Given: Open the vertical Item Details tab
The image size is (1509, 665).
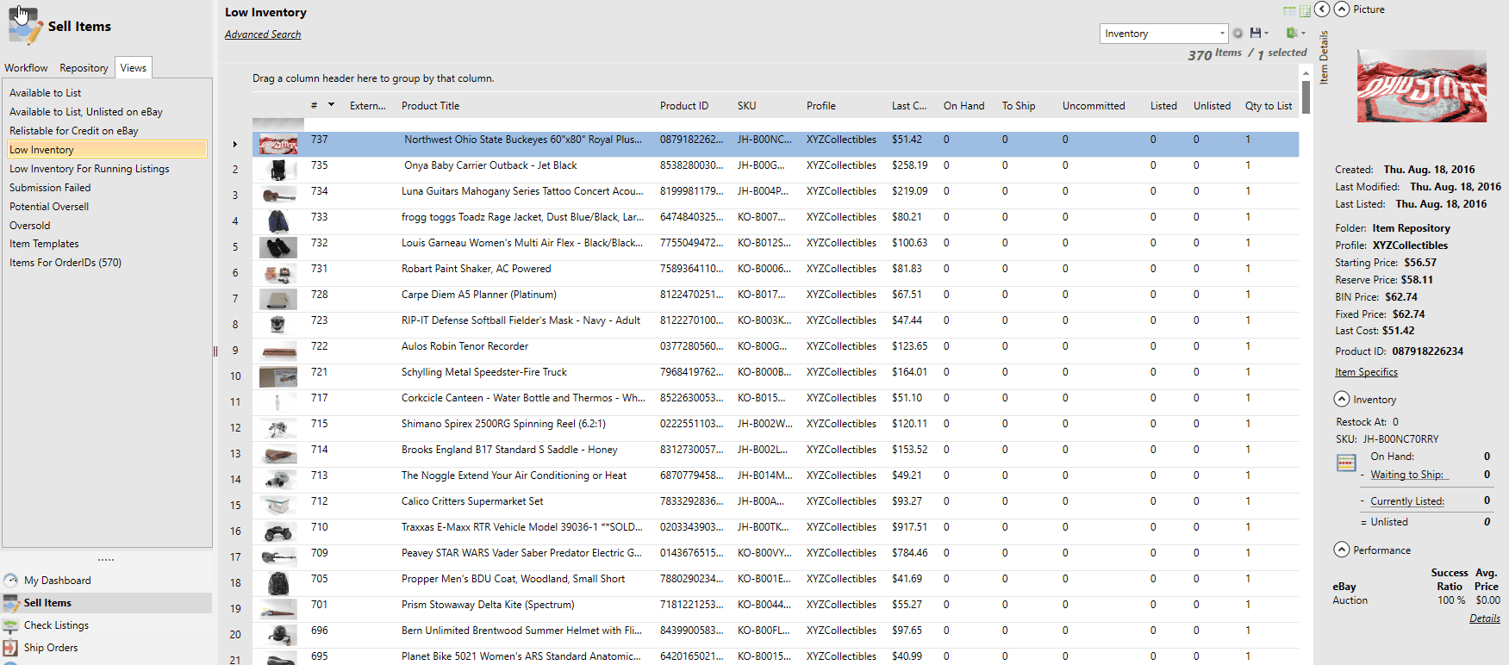Looking at the screenshot, I should coord(1324,57).
